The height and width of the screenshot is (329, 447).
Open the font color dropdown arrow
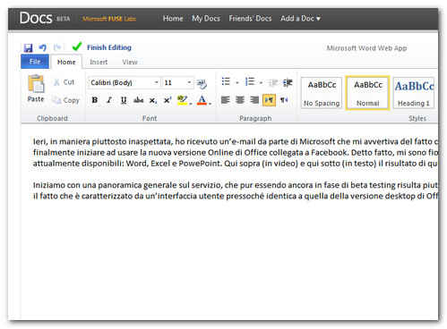click(210, 104)
